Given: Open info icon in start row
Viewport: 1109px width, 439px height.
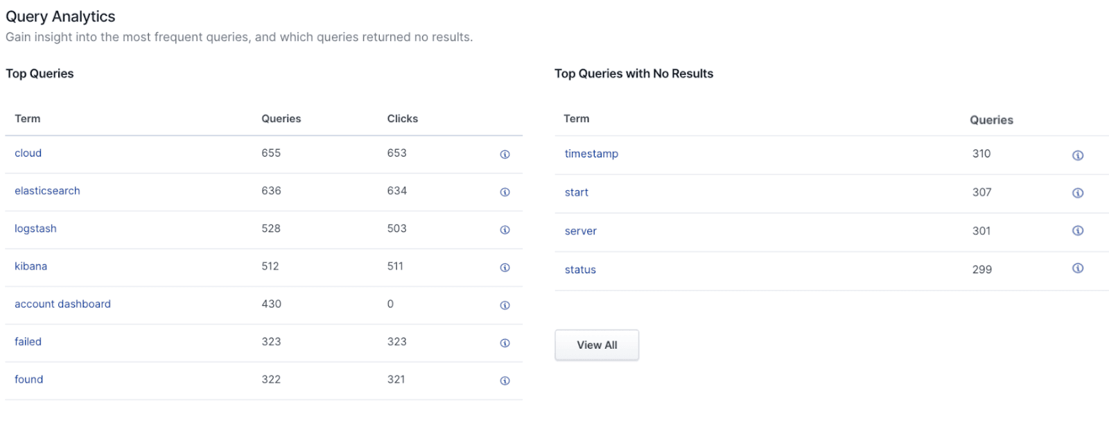Looking at the screenshot, I should pos(1077,193).
